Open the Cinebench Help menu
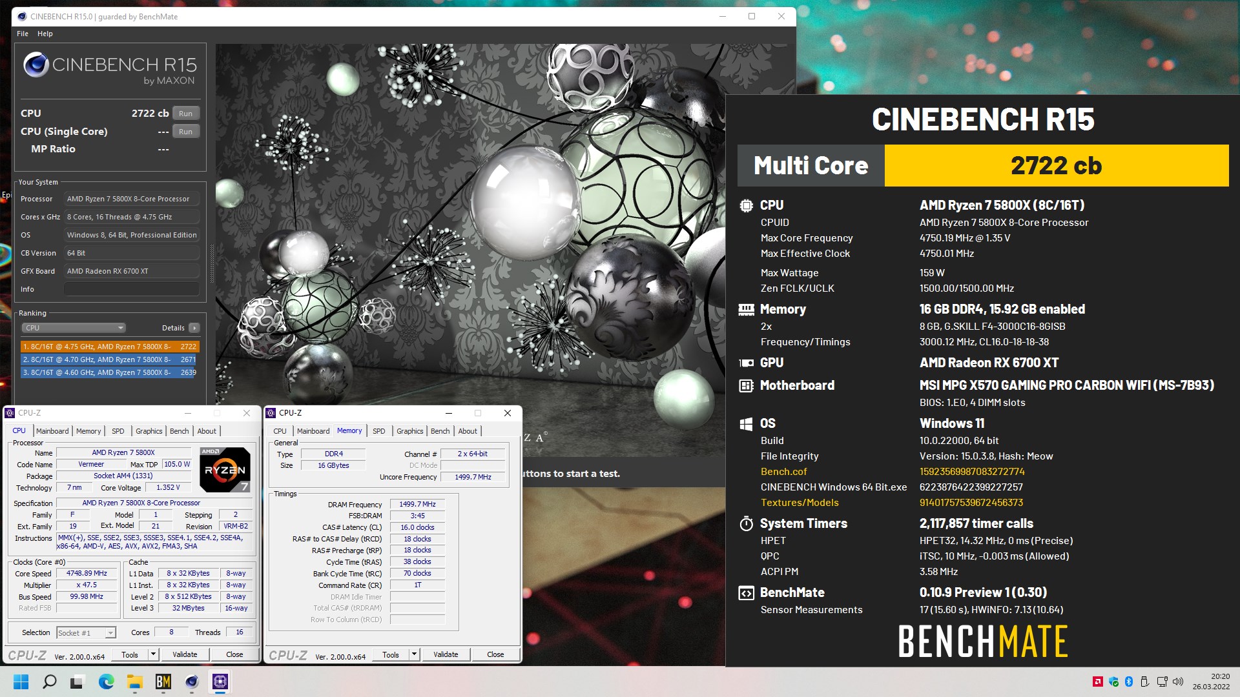 [x=45, y=34]
